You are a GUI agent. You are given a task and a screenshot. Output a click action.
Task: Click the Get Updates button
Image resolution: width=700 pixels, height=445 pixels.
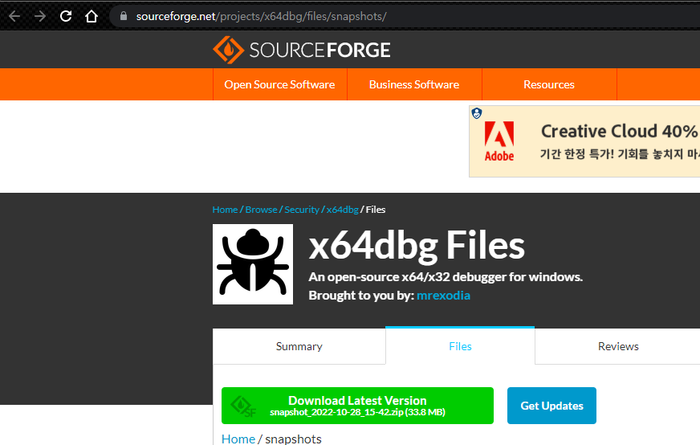click(551, 406)
